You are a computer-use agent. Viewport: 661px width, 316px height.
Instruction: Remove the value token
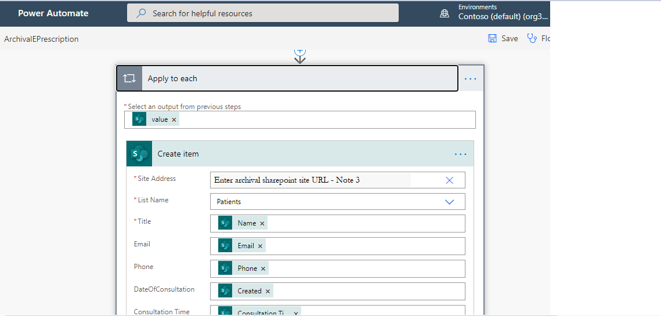(x=174, y=119)
